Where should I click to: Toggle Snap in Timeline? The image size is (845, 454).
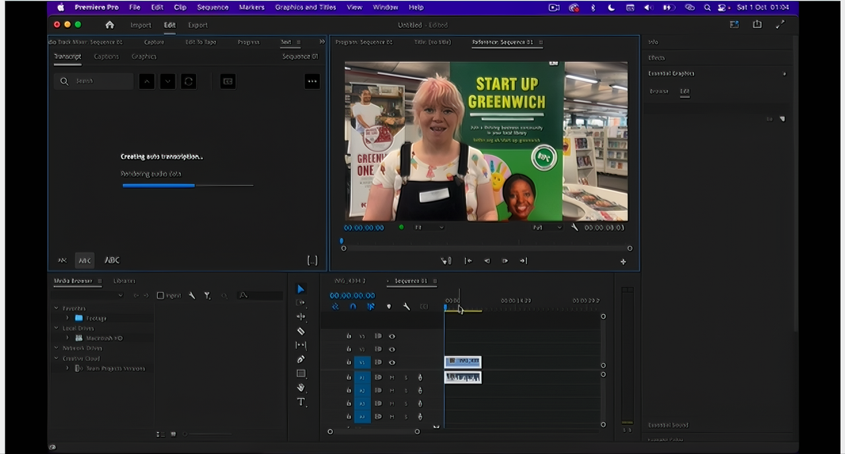point(353,306)
